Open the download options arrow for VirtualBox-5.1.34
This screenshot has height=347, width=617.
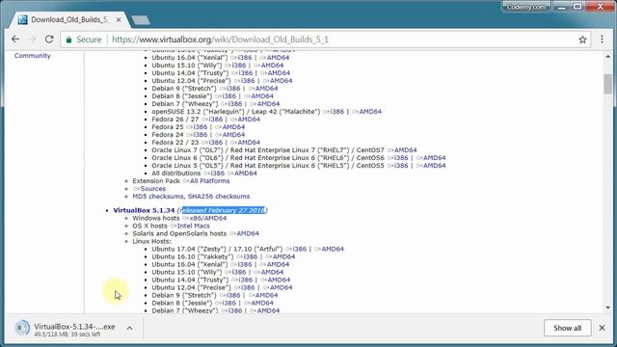click(x=129, y=328)
